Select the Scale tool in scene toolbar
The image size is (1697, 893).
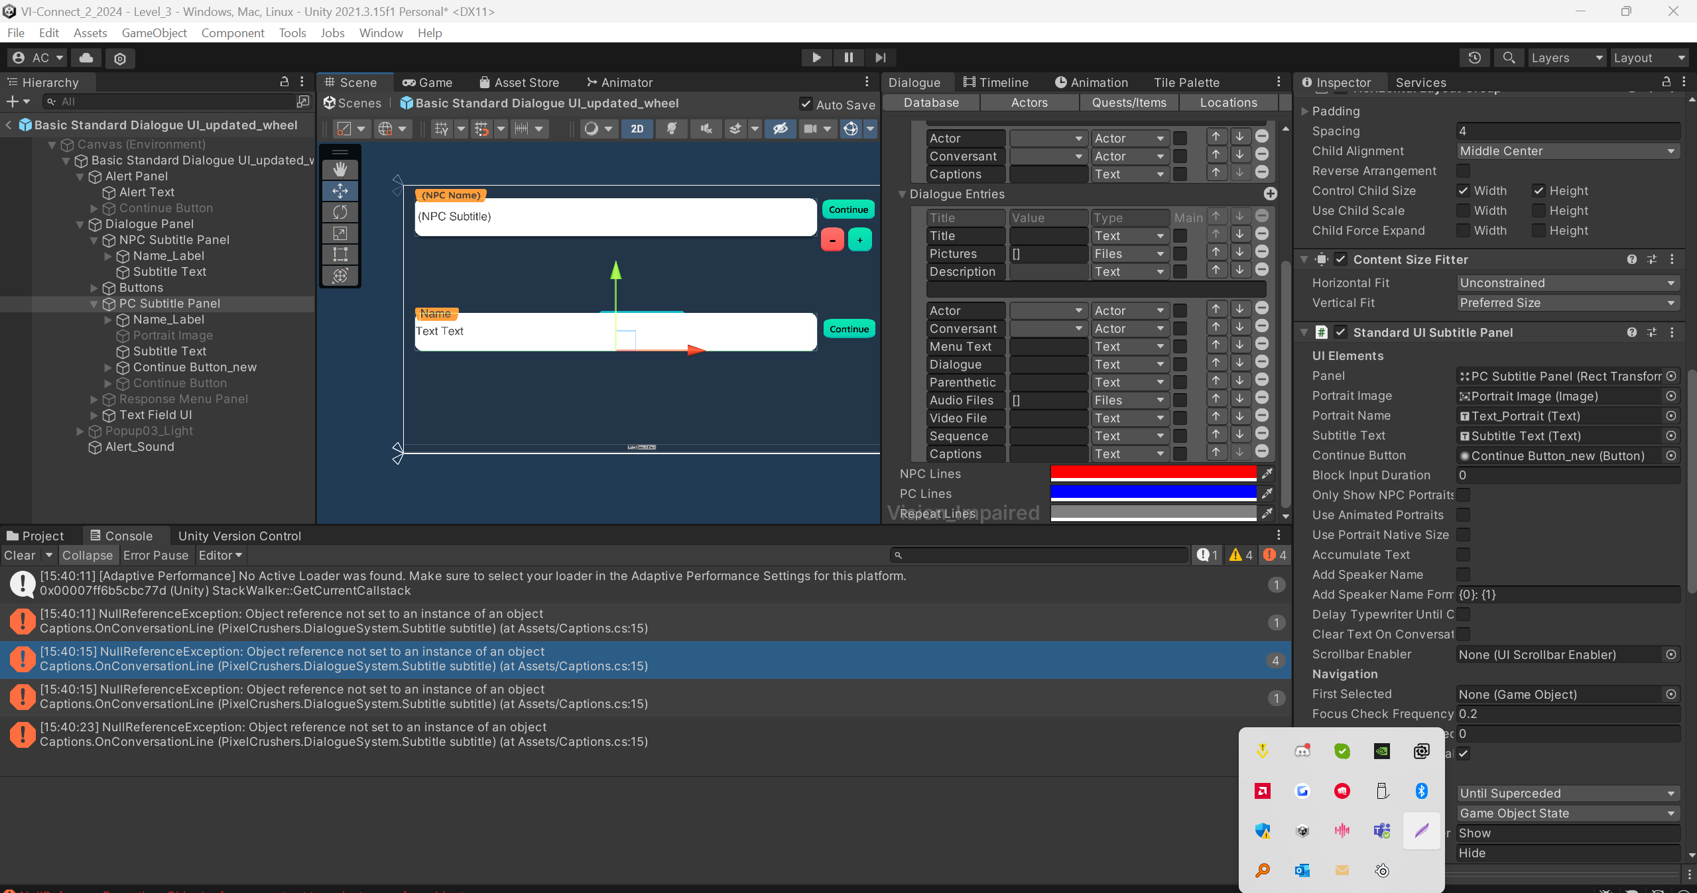coord(340,233)
